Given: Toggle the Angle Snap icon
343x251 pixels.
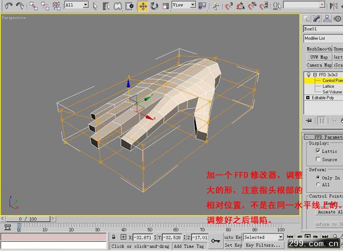Looking at the screenshot, I should tap(241, 6).
